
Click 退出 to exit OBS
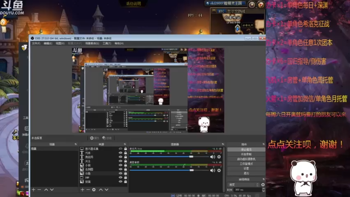[x=246, y=173]
